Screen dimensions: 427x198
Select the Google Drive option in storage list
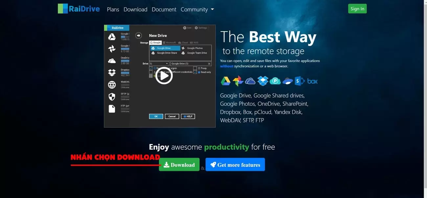165,48
